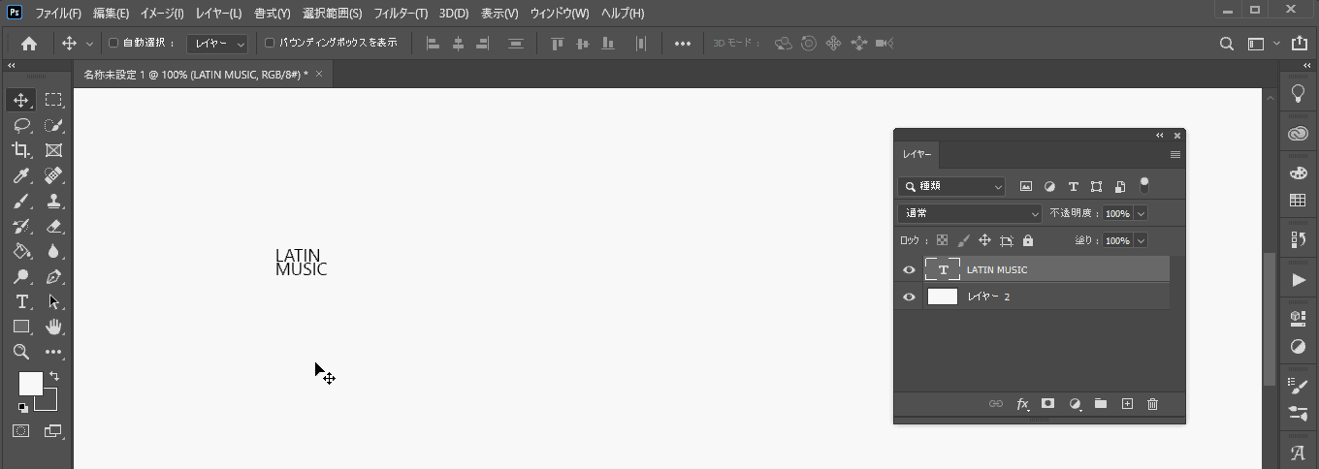
Task: Select the Lasso tool
Action: (21, 125)
